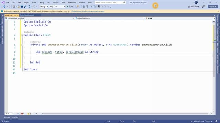Open the Debug menu
Image resolution: width=220 pixels, height=123 pixels.
pos(41,2)
